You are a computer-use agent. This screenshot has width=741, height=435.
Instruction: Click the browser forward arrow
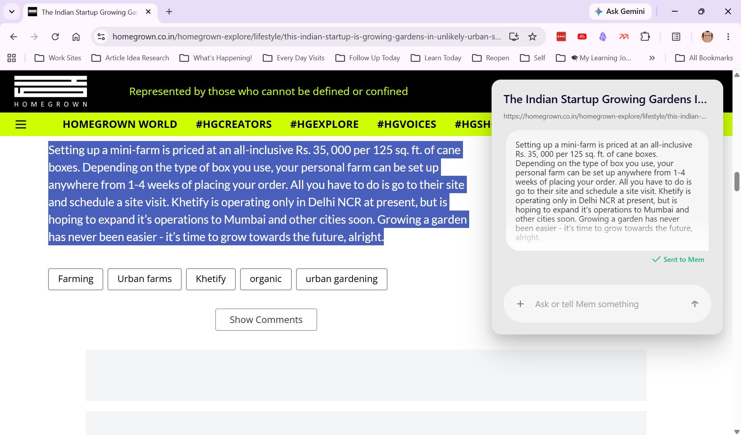(34, 37)
